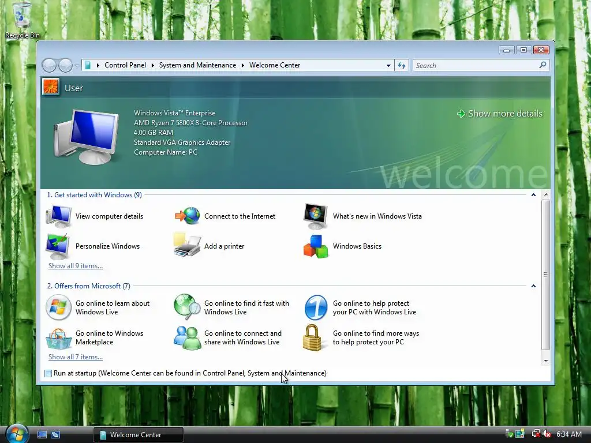Click the 'Go online to Windows Marketplace' label

tap(109, 337)
